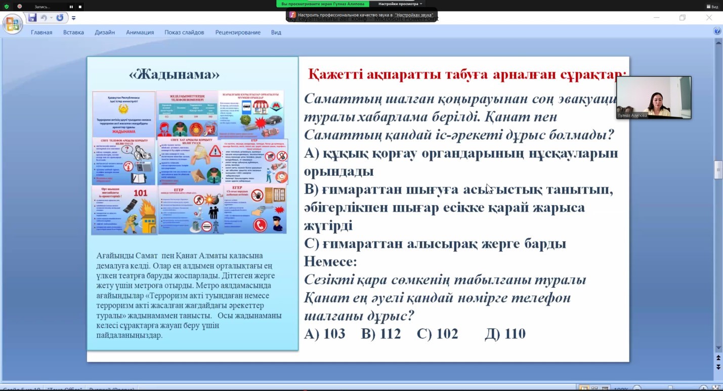
Task: Click answer option "А) 103"
Action: (324, 334)
